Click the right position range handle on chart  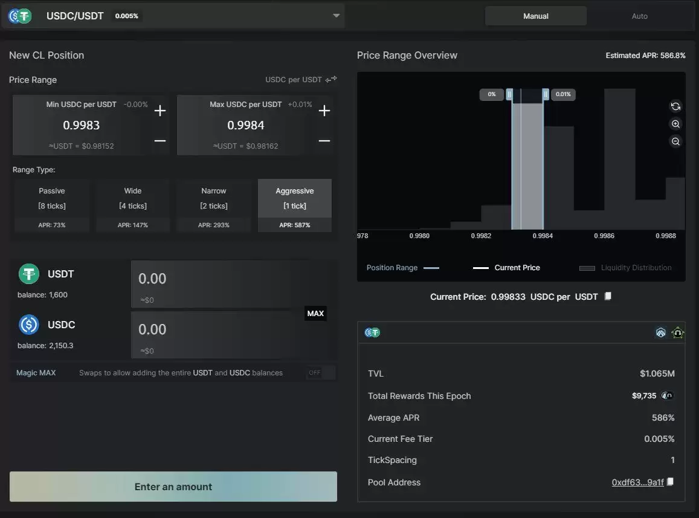(546, 94)
